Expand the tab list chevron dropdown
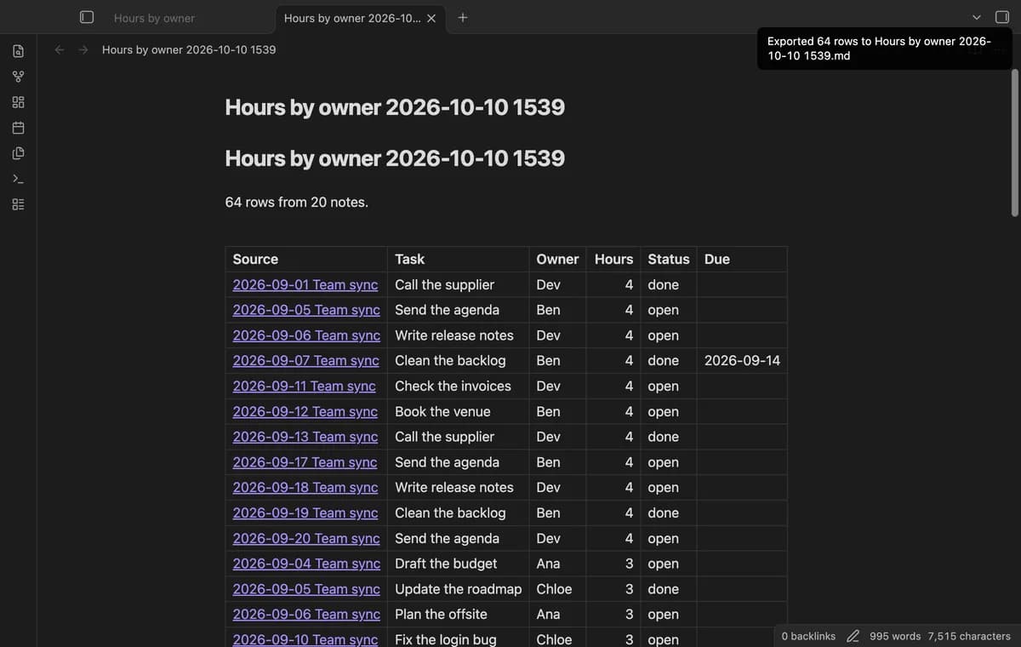The height and width of the screenshot is (647, 1021). 977,18
